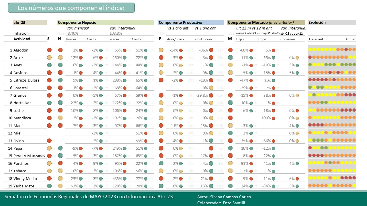This screenshot has height=206, width=367.
Task: Click Hortalizas' green M component indicator
Action: (x=230, y=103)
